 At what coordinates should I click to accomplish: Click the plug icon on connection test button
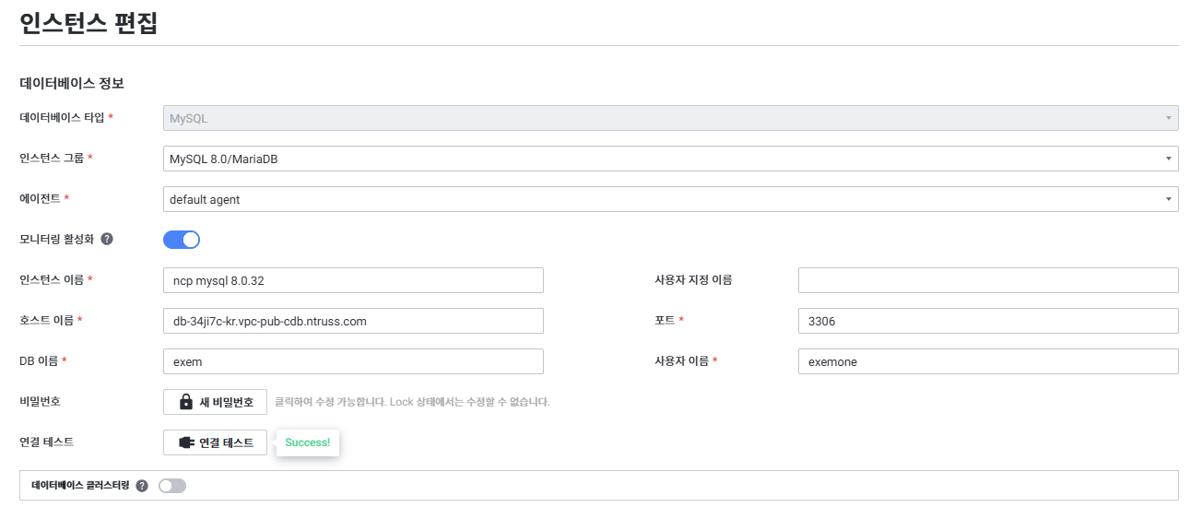click(186, 442)
